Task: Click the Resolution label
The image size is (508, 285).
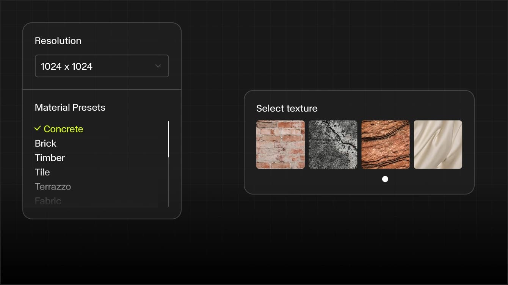Action: 58,41
